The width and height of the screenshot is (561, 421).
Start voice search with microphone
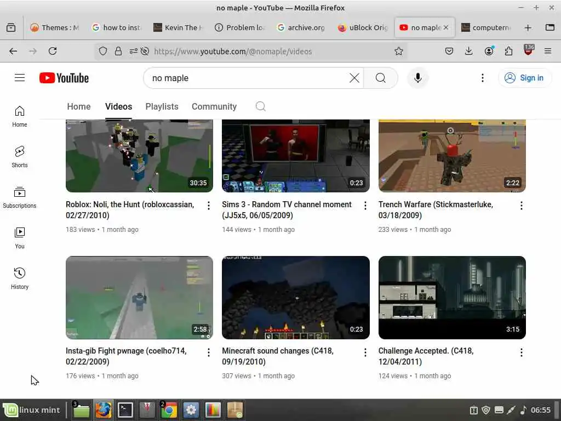tap(417, 78)
